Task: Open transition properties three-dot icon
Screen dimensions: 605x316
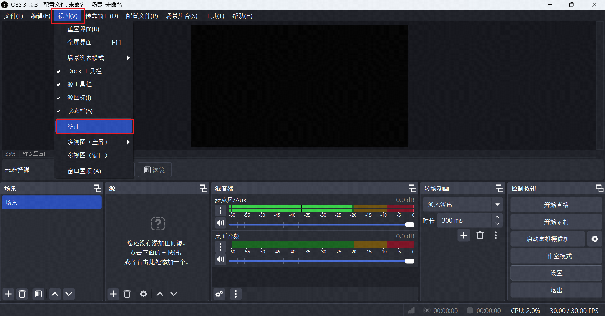Action: pos(496,235)
